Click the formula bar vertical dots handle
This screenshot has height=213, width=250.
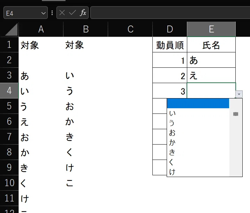click(x=52, y=13)
